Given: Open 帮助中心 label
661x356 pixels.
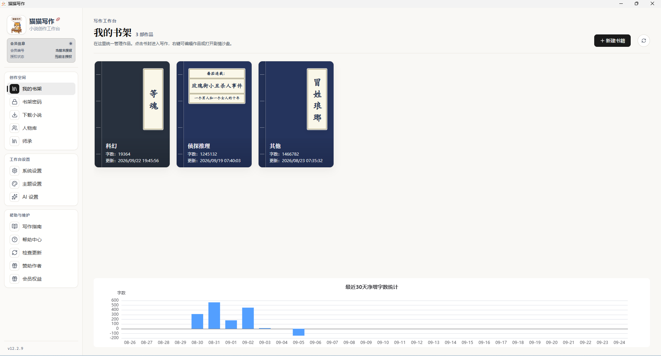Looking at the screenshot, I should click(32, 240).
